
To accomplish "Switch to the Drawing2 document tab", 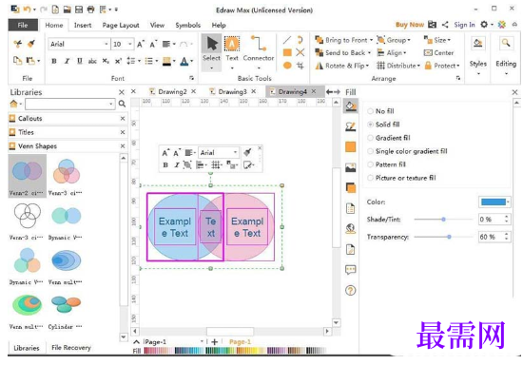I will coord(172,91).
